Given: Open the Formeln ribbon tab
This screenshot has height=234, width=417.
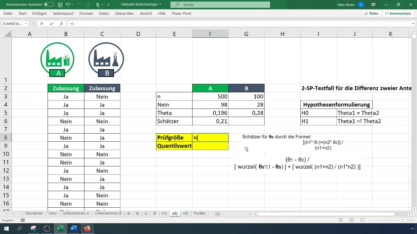Looking at the screenshot, I should point(86,13).
